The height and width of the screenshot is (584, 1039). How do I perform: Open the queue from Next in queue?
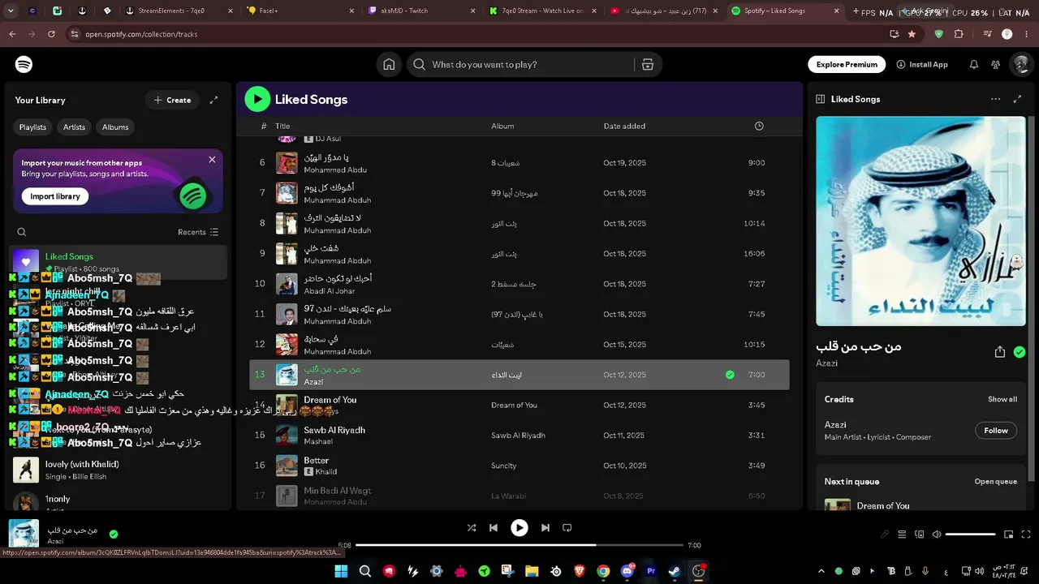(996, 482)
